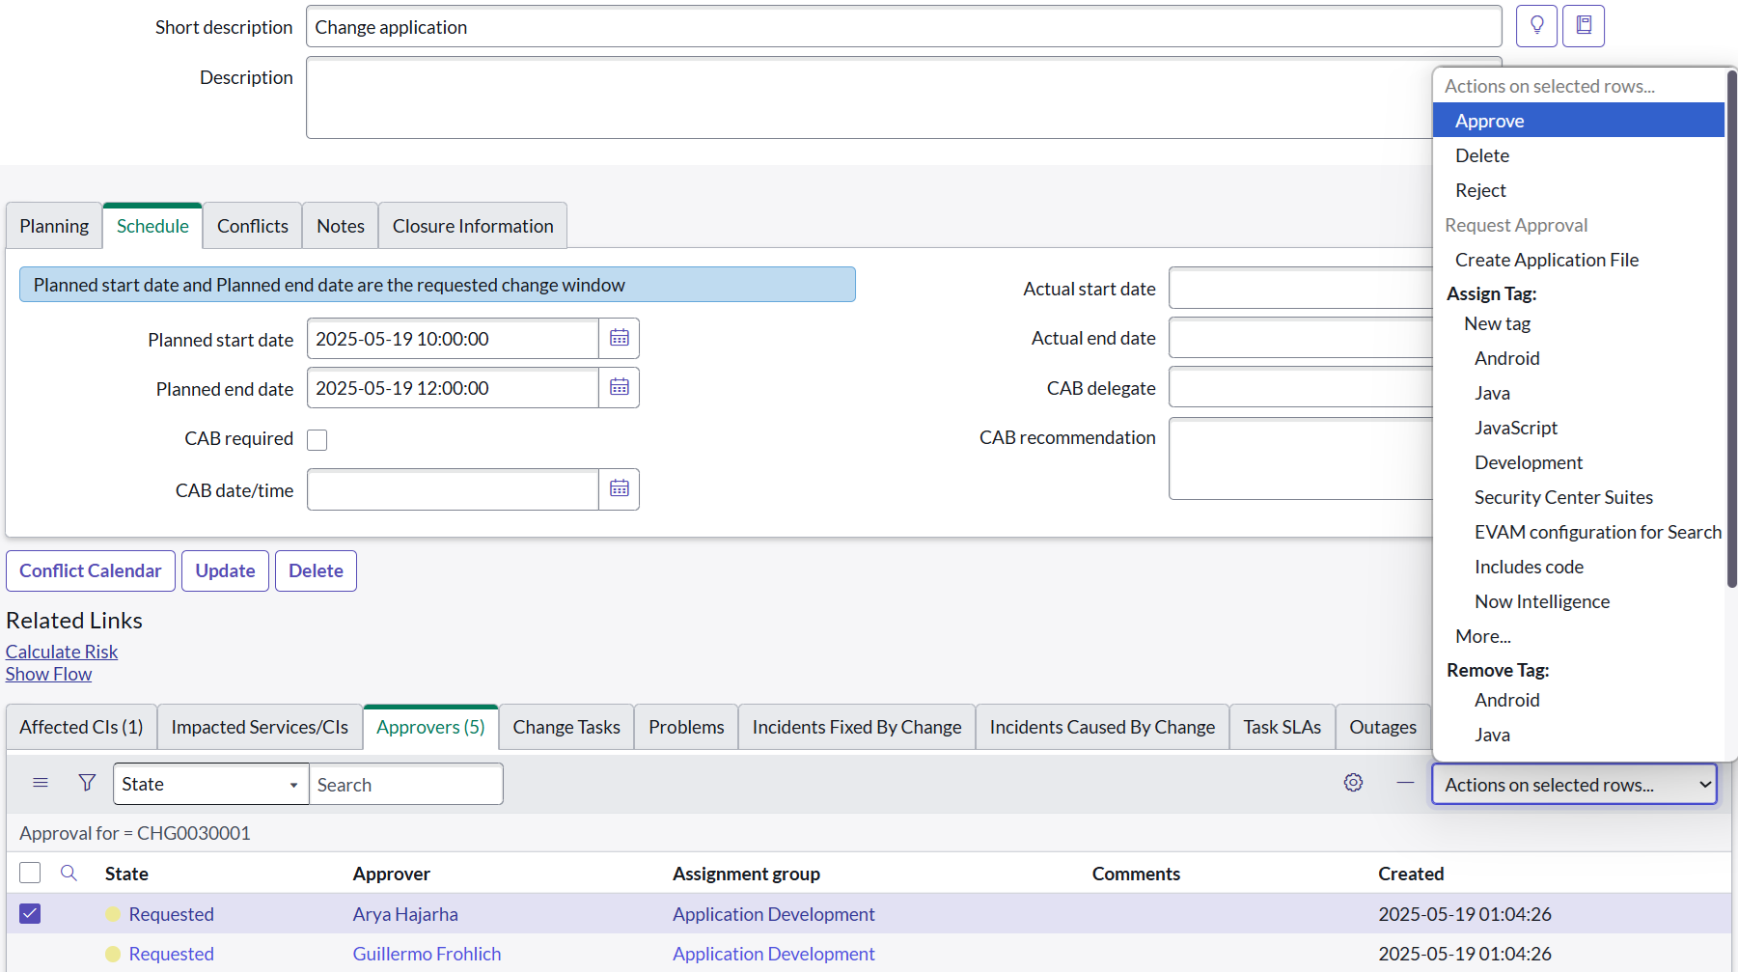Assign the Security Center Suites tag

pos(1578,497)
